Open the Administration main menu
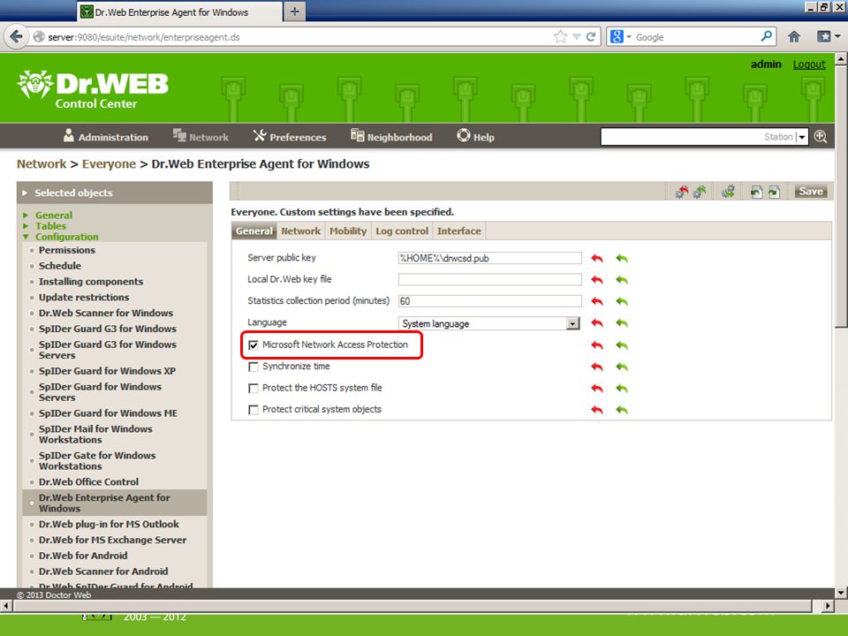848x636 pixels. click(x=105, y=137)
